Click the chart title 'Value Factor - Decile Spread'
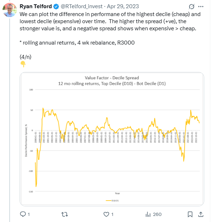This screenshot has width=216, height=222. [112, 77]
